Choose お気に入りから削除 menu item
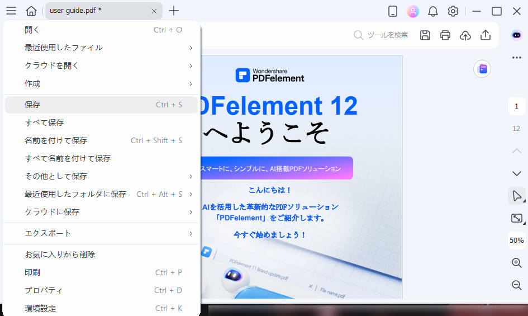Viewport: 528px width, 316px height. pos(101,254)
